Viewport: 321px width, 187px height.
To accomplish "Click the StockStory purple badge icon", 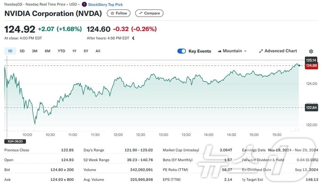I will (x=84, y=4).
